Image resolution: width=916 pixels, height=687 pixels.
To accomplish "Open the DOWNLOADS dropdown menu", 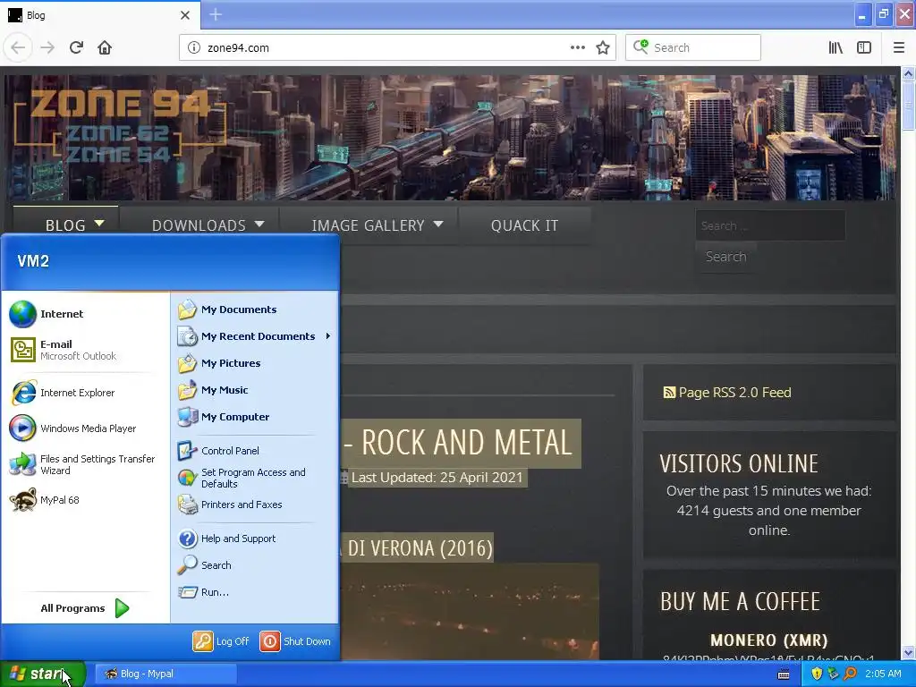I will pyautogui.click(x=200, y=225).
